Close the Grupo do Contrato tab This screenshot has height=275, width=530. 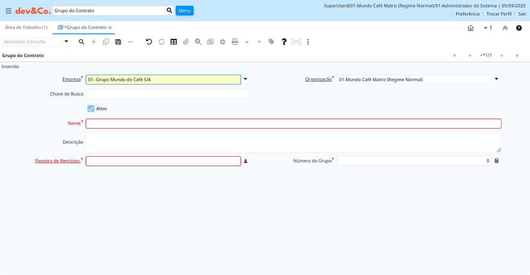pos(110,27)
